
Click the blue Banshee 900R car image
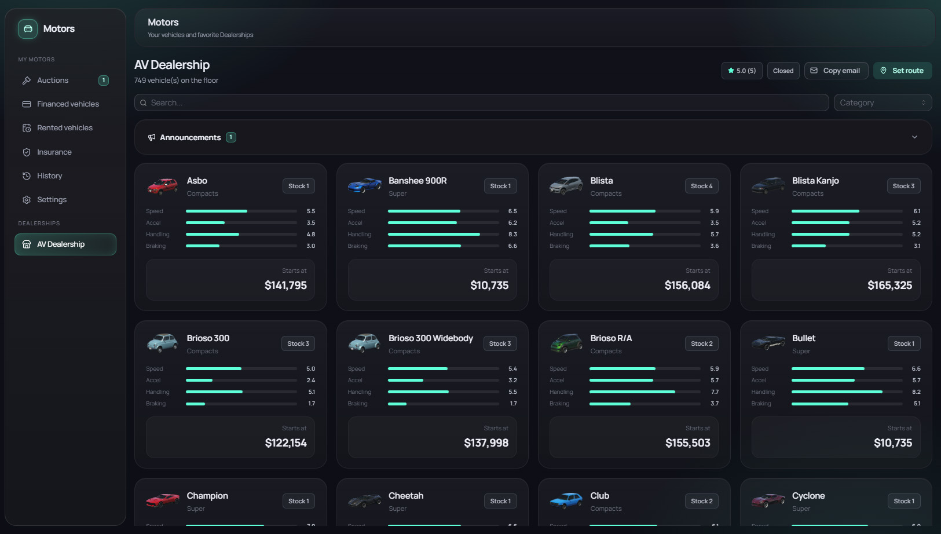click(365, 185)
